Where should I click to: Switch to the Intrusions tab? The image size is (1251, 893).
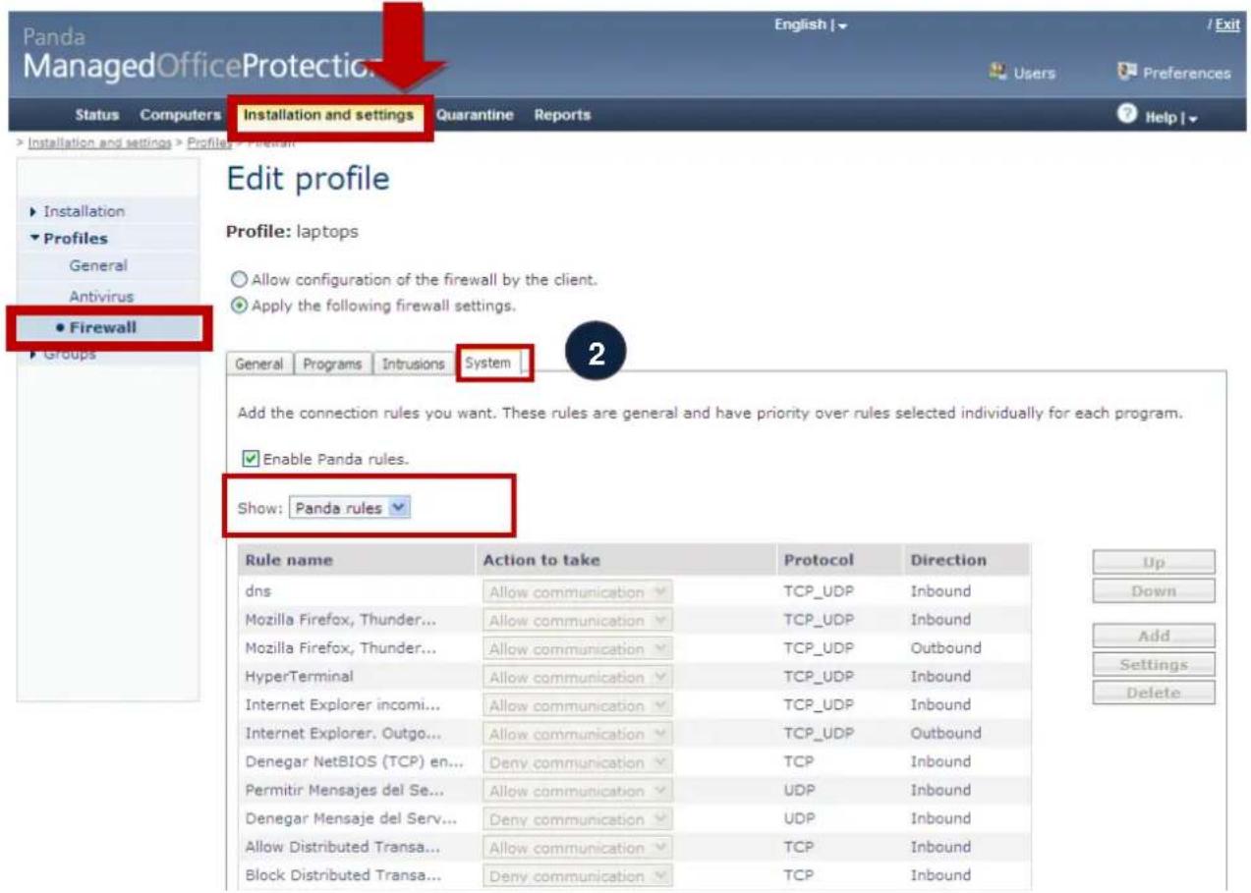point(413,363)
